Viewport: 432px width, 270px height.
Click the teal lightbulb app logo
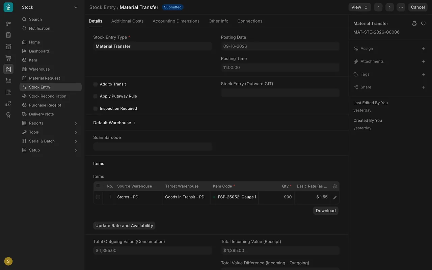click(x=8, y=7)
